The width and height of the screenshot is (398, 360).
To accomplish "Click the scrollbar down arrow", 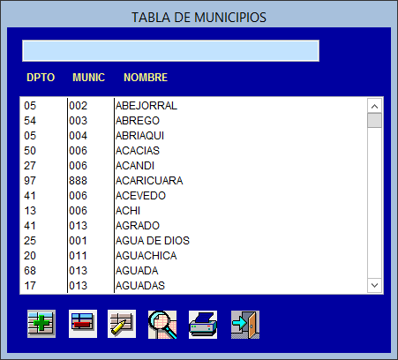I will (374, 285).
